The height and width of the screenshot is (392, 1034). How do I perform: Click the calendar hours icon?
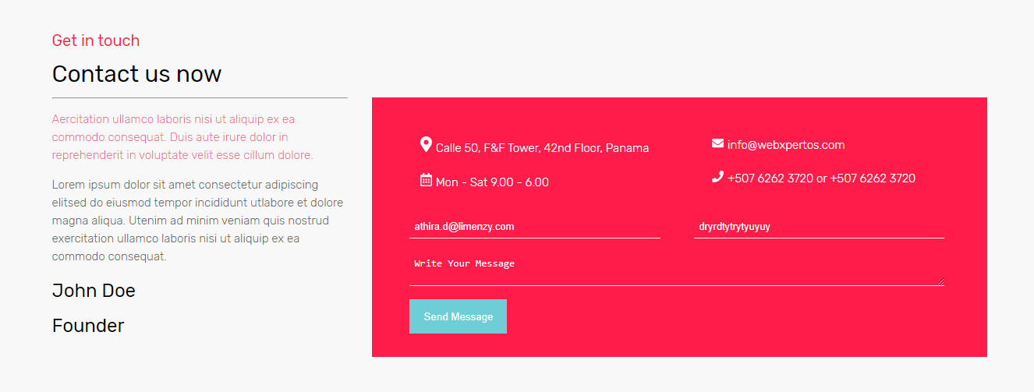[426, 180]
